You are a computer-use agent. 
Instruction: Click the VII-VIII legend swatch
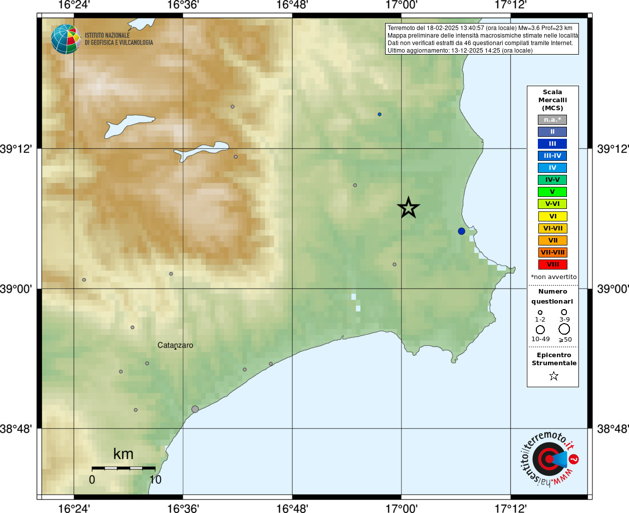coord(552,252)
